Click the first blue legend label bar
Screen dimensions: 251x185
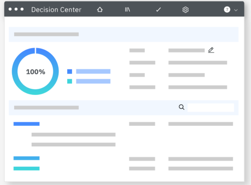93,72
